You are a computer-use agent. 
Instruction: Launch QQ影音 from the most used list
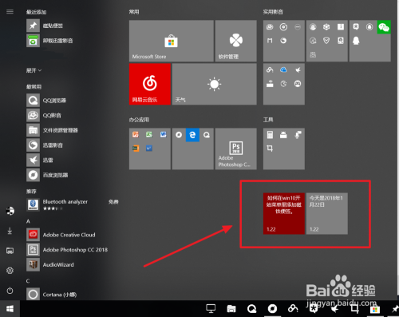pos(44,115)
